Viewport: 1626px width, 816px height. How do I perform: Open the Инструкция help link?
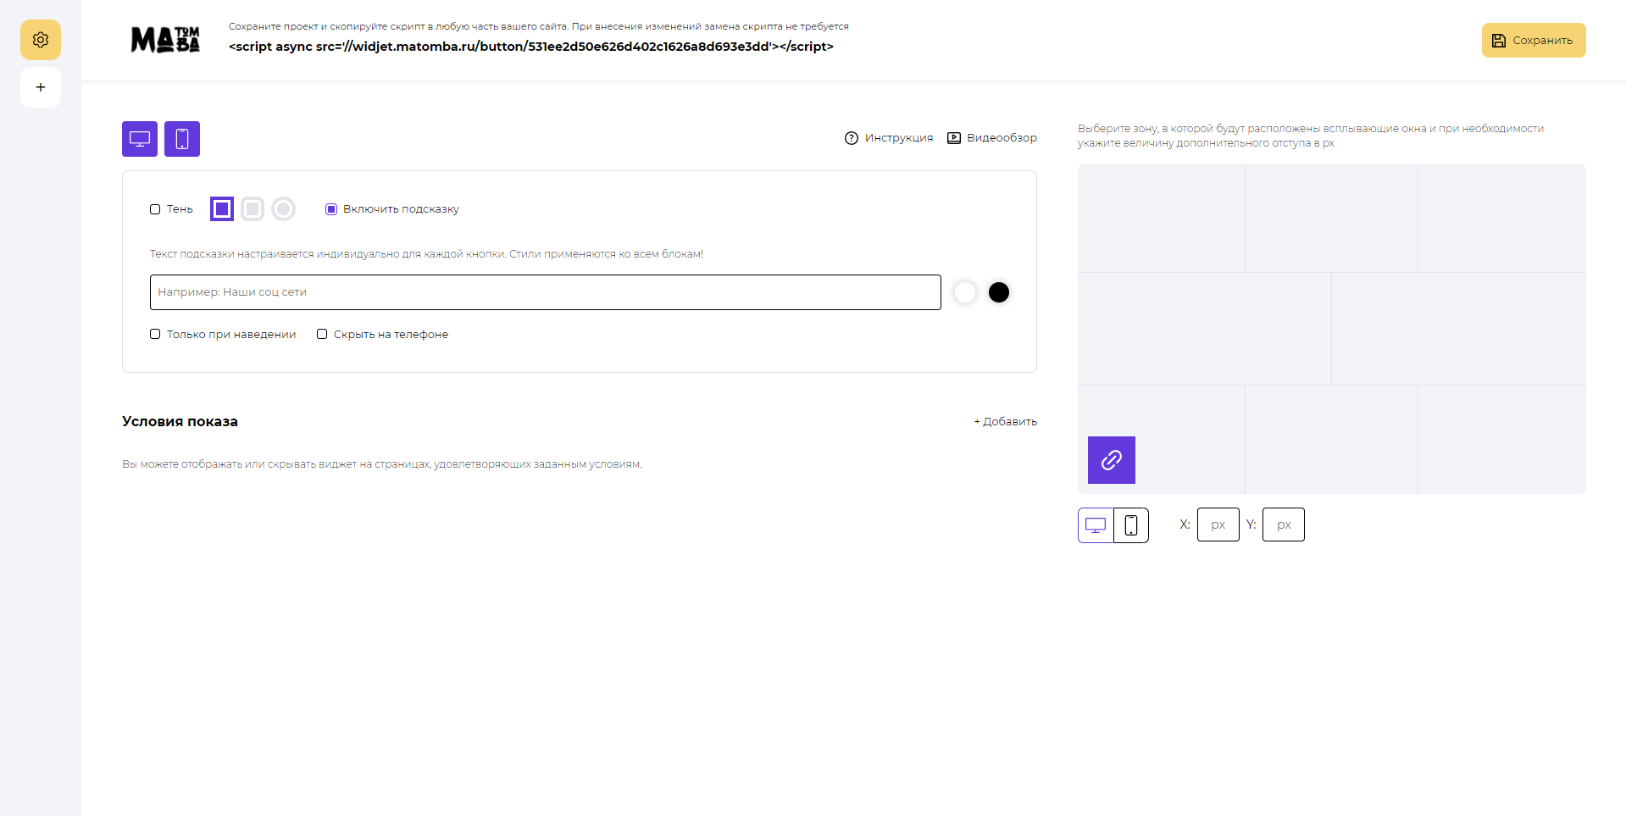tap(889, 138)
